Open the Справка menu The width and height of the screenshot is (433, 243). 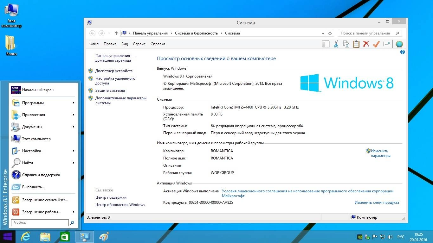click(x=158, y=44)
